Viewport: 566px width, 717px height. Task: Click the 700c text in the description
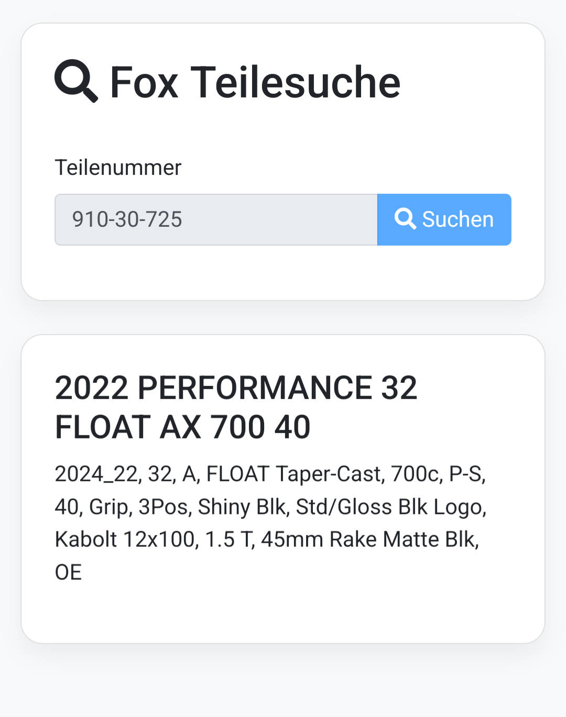[415, 474]
